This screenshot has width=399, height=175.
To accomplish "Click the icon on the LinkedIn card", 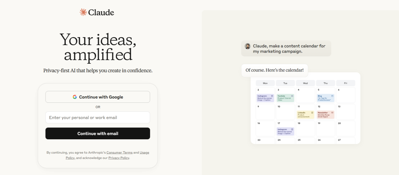I will (312, 113).
